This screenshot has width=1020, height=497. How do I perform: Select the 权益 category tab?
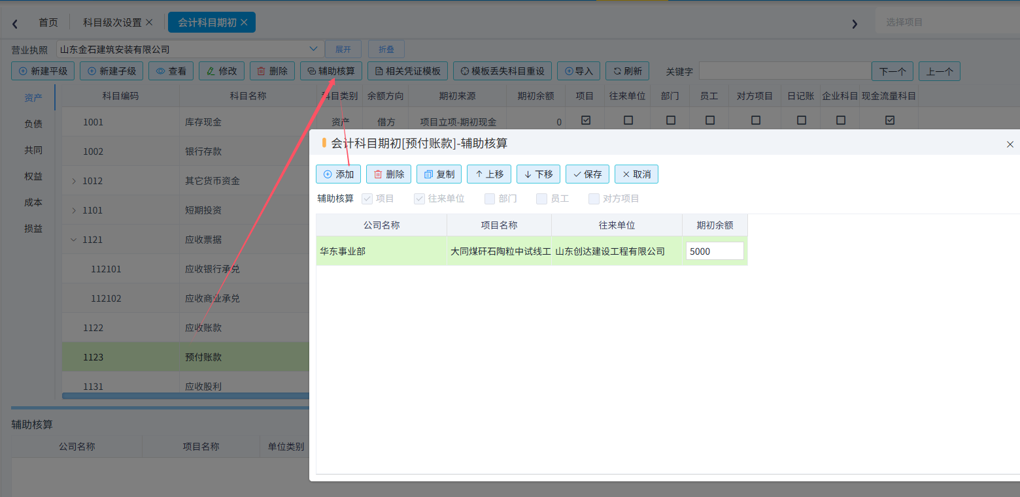pyautogui.click(x=33, y=176)
